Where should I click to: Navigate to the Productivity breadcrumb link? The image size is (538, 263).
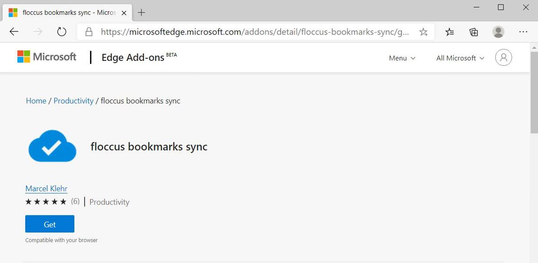click(73, 100)
